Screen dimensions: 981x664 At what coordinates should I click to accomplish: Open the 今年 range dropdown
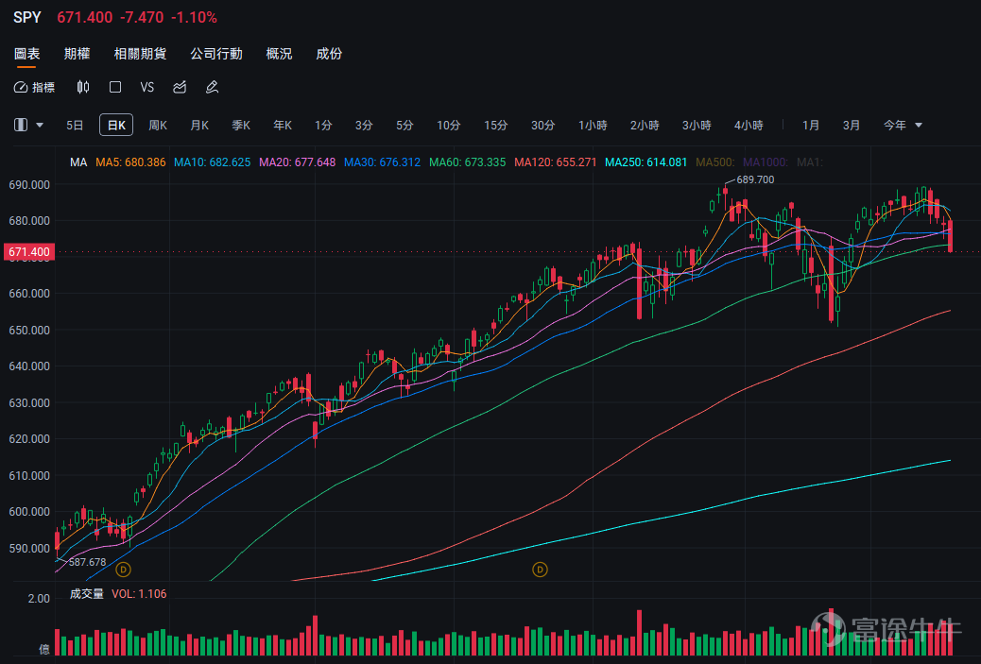click(x=903, y=125)
